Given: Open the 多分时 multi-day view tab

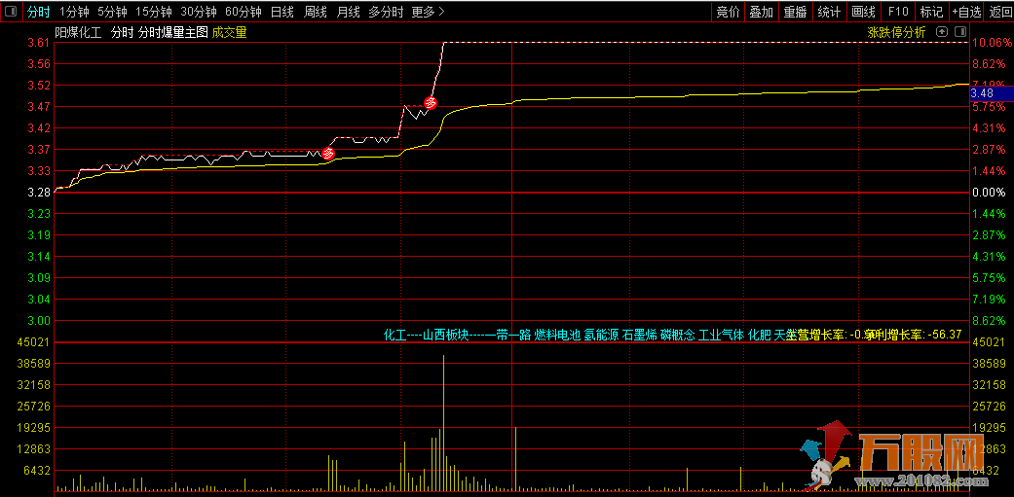Looking at the screenshot, I should pyautogui.click(x=386, y=12).
